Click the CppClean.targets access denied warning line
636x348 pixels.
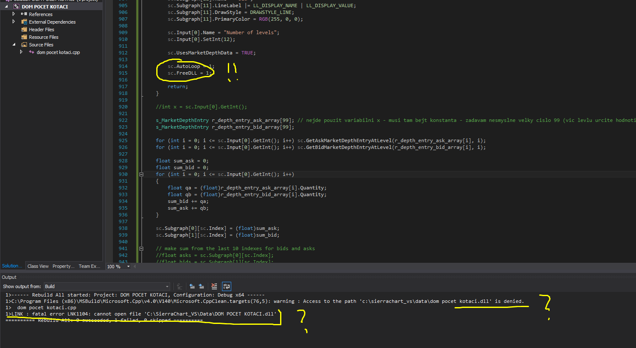[265, 301]
